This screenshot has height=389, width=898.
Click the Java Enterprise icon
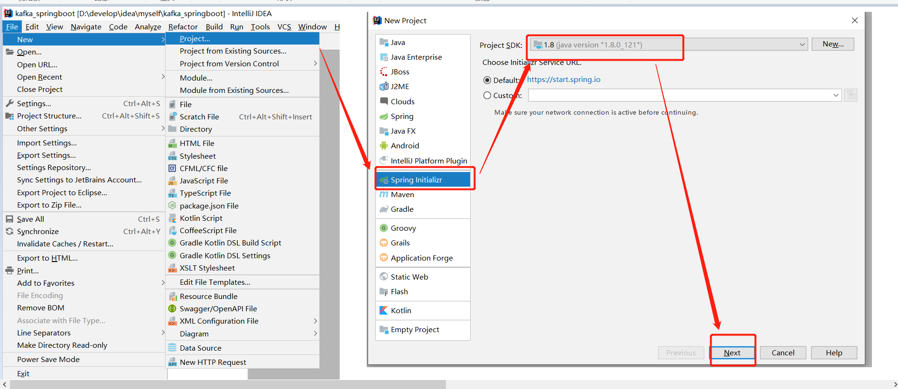pyautogui.click(x=384, y=57)
